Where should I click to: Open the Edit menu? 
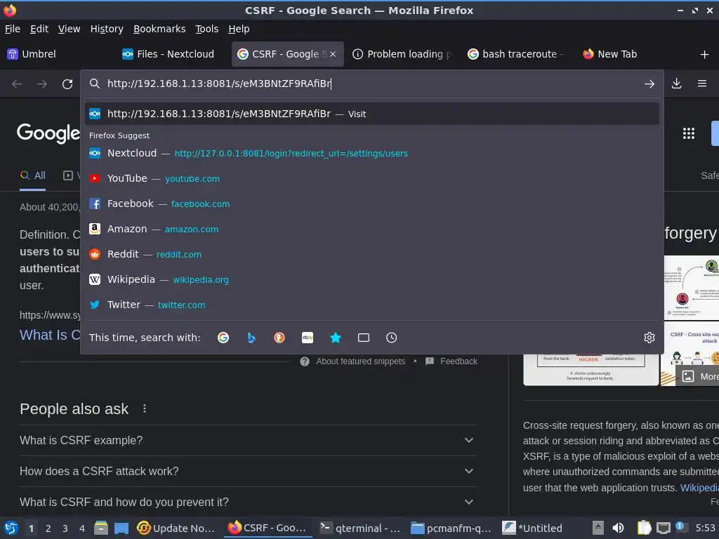[39, 29]
